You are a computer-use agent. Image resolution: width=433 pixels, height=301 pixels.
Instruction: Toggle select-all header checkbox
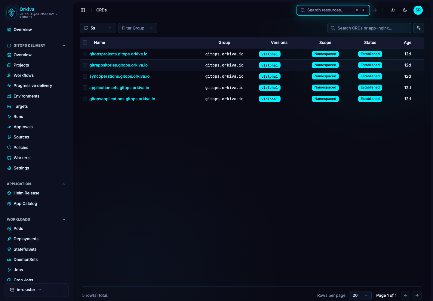click(85, 43)
